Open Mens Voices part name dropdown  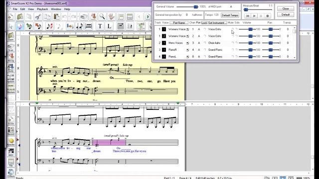[187, 43]
